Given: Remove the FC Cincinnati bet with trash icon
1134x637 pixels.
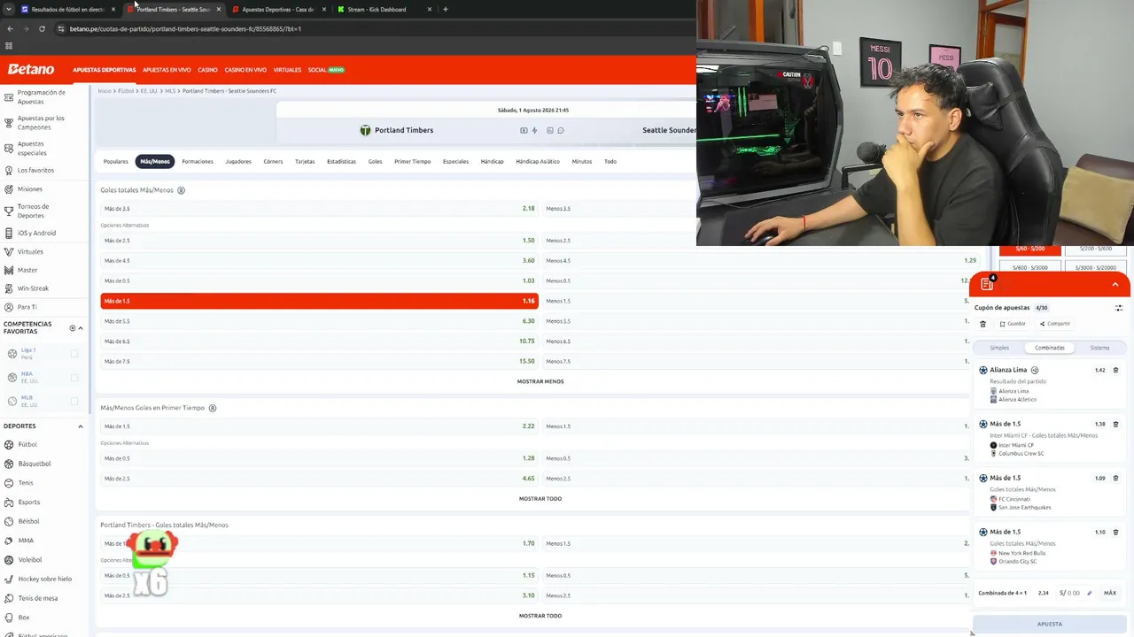Looking at the screenshot, I should [x=1115, y=478].
